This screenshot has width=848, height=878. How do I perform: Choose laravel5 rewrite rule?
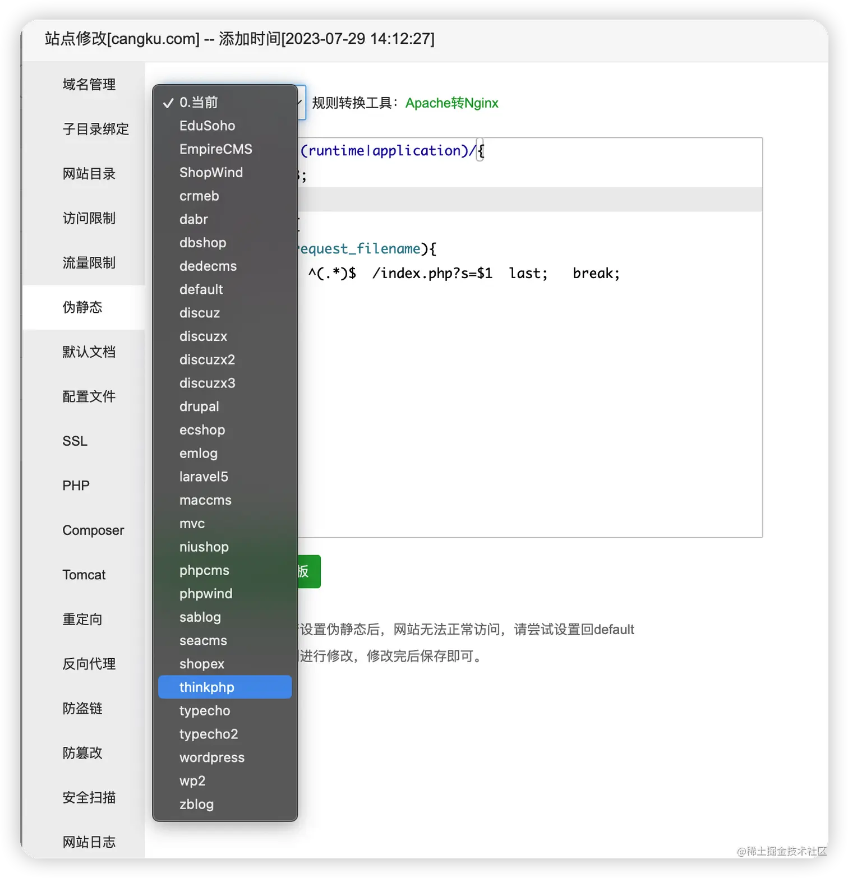(225, 477)
